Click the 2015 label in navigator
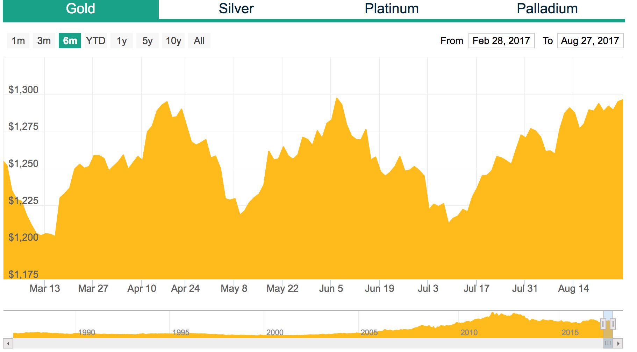The width and height of the screenshot is (637, 352). 570,332
